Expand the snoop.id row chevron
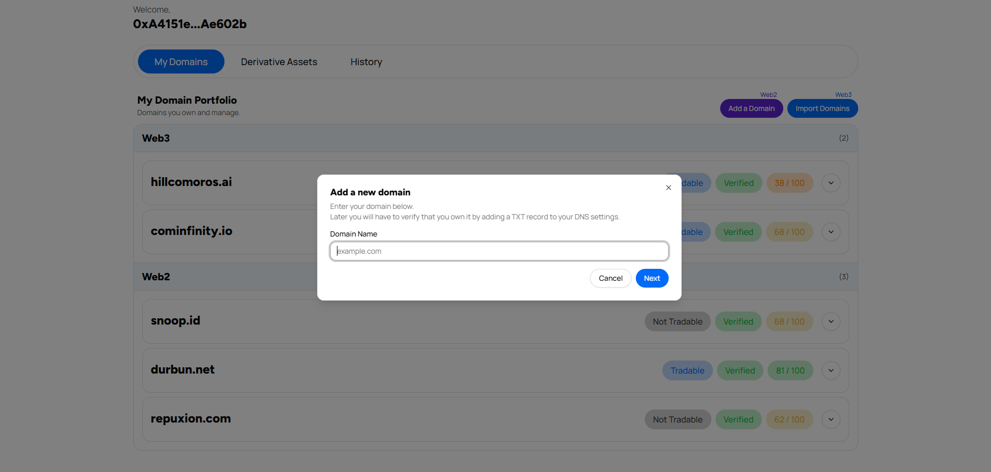The width and height of the screenshot is (991, 472). (x=831, y=321)
